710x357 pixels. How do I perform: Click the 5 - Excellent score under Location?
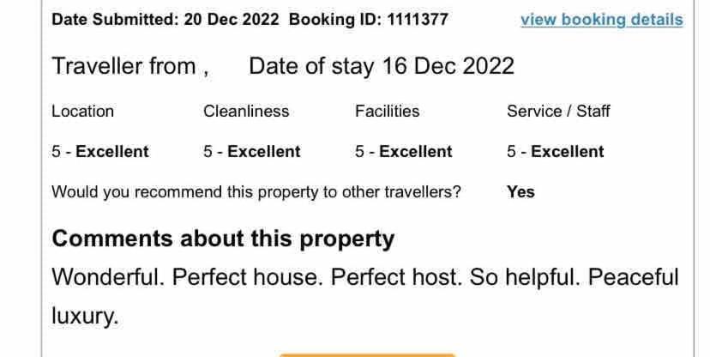(100, 151)
